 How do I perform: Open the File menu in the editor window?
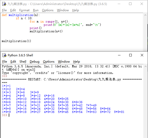pyautogui.click(x=4, y=10)
